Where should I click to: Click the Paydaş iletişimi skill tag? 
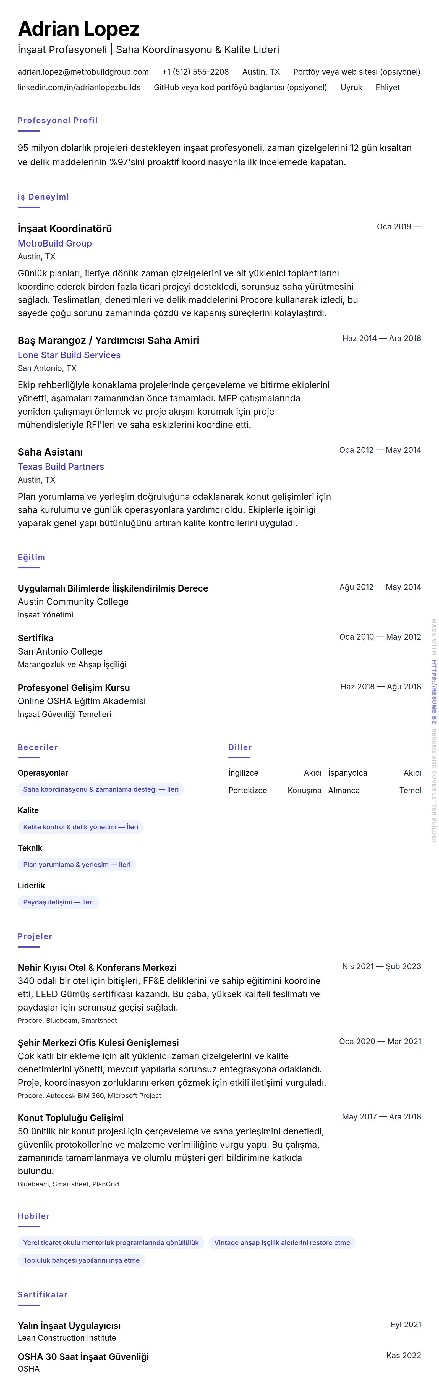click(58, 902)
